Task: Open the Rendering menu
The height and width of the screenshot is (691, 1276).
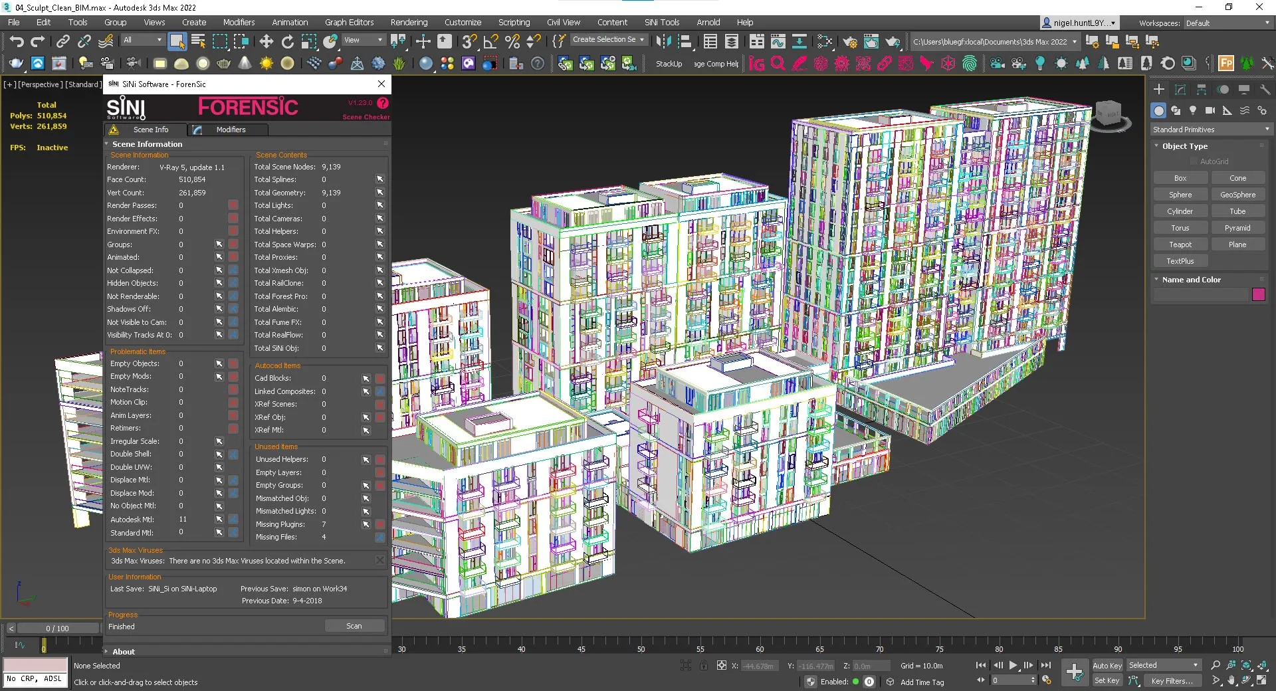Action: (409, 22)
